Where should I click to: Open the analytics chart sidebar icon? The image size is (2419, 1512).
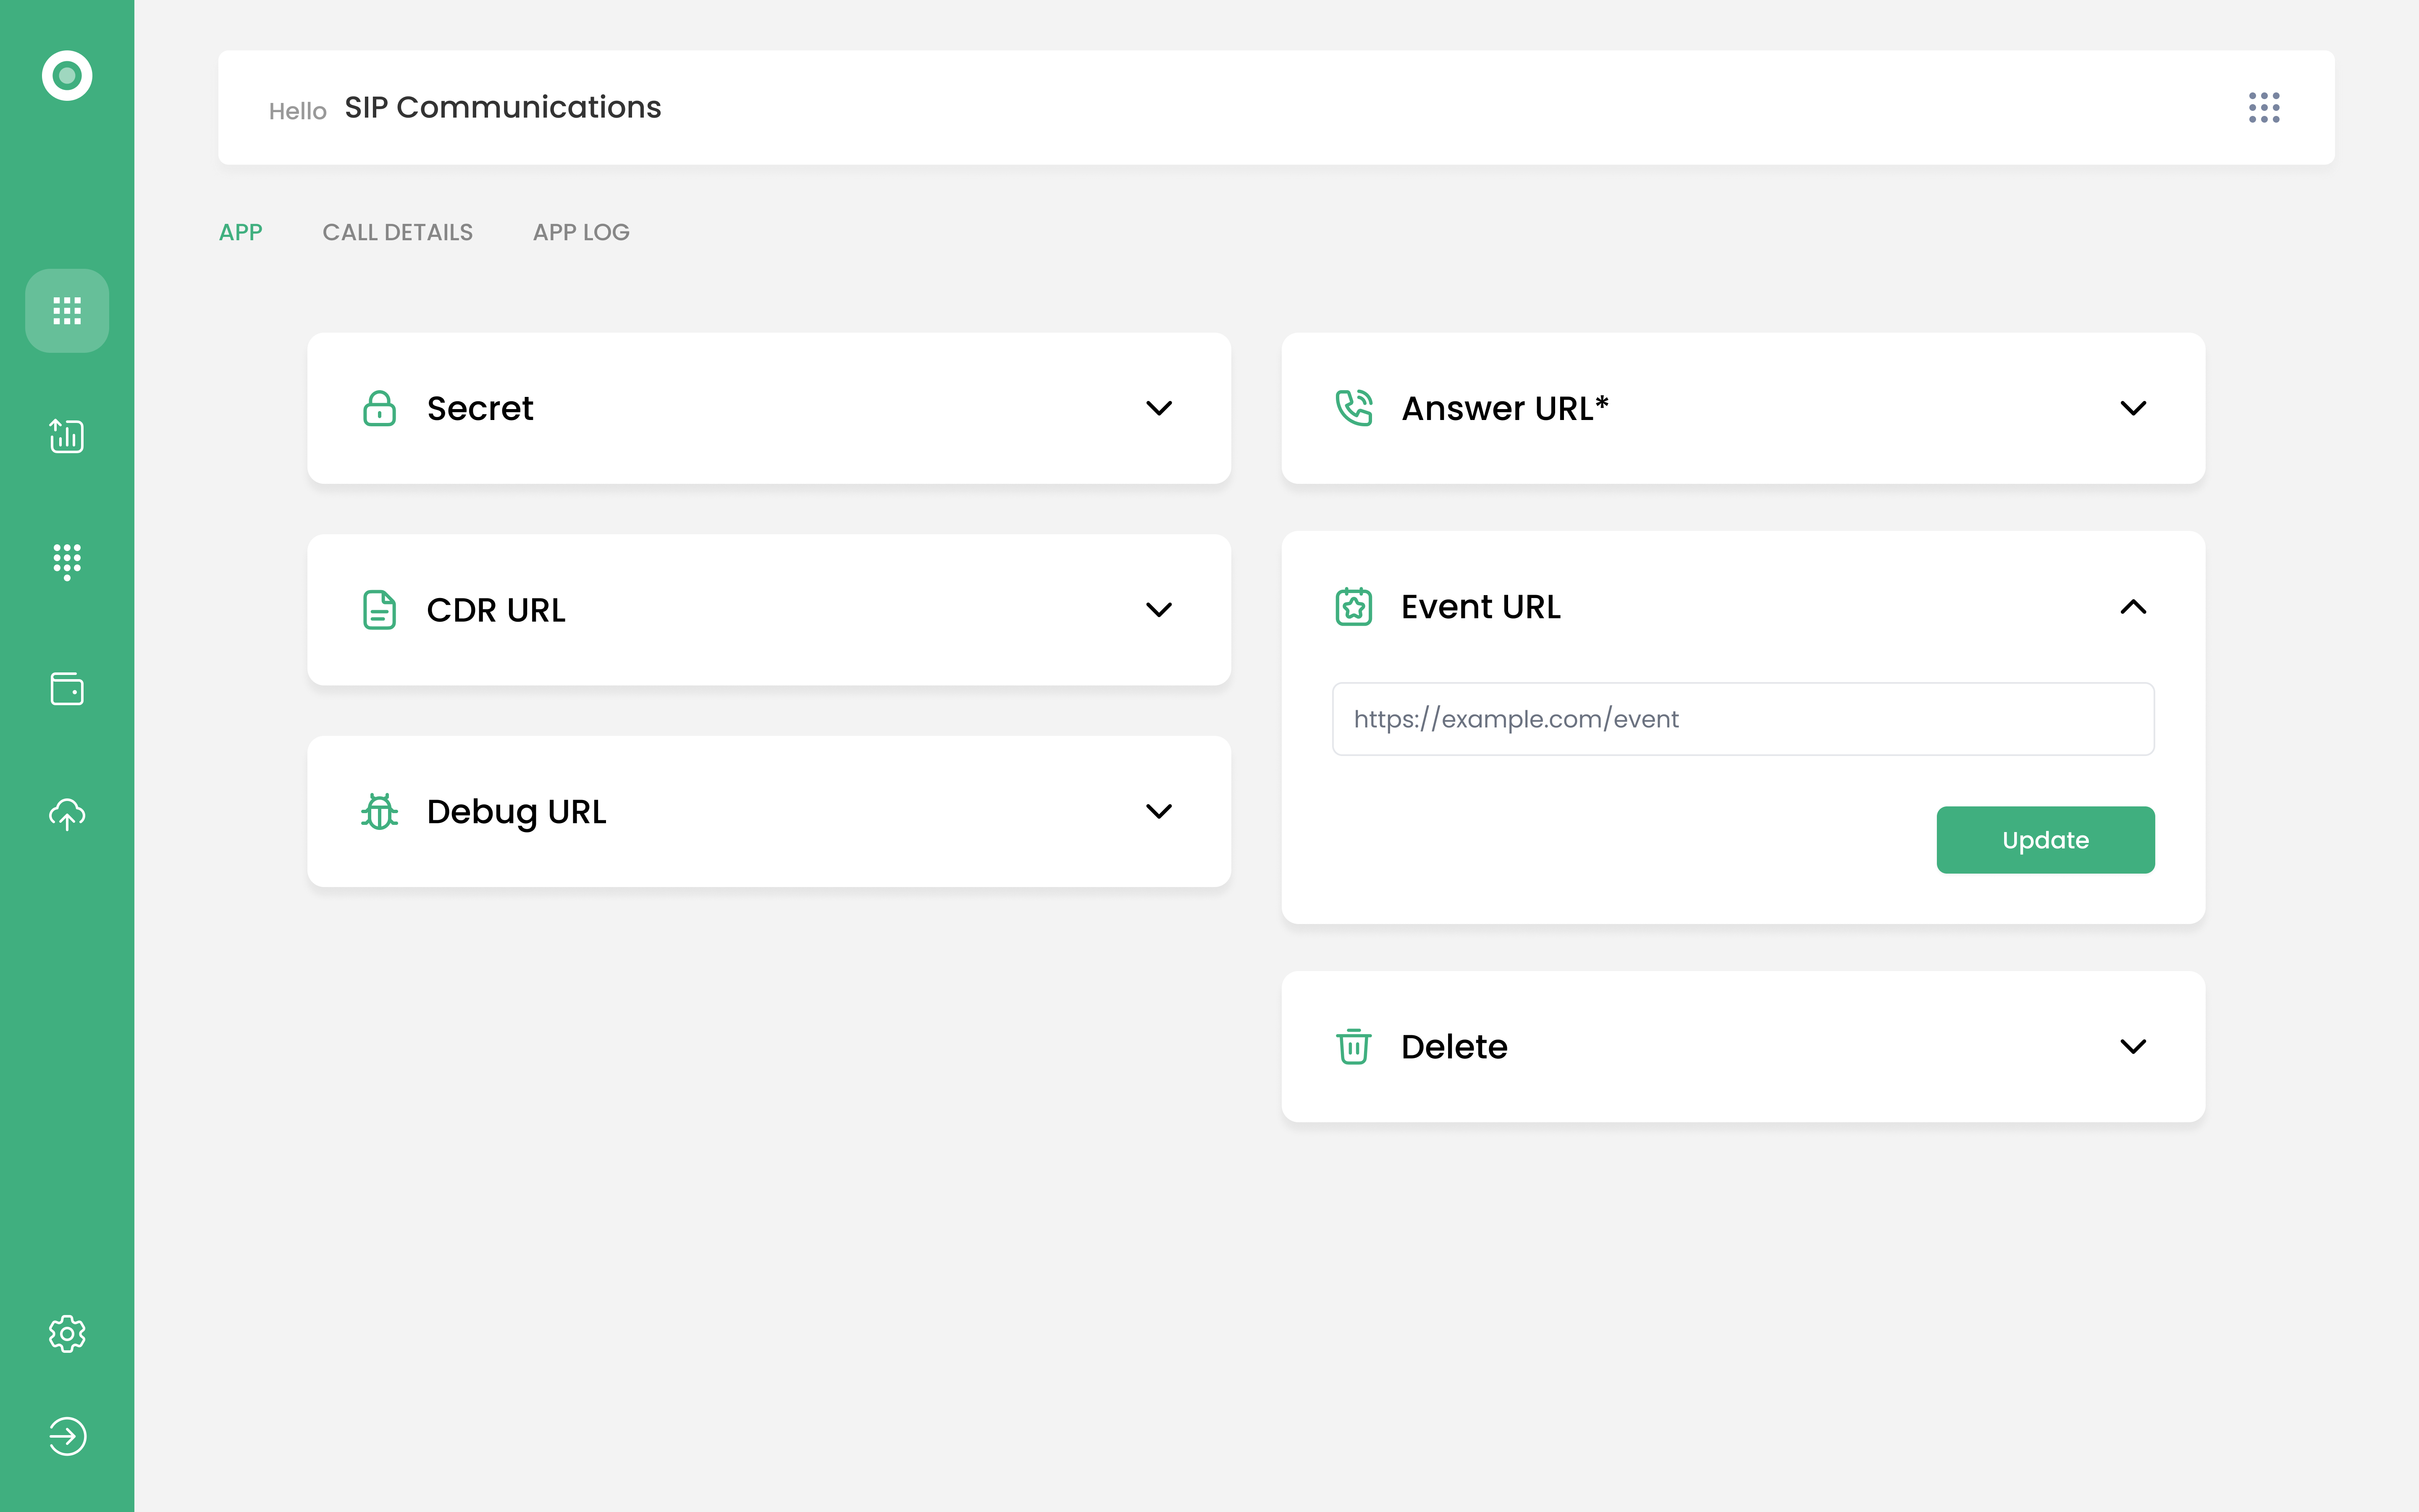67,436
